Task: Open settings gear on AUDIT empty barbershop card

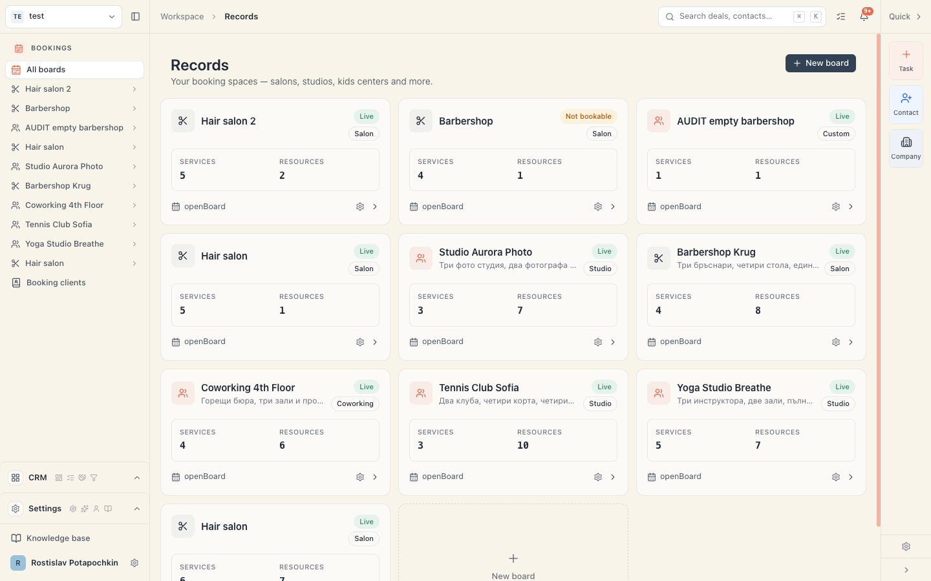Action: point(836,207)
